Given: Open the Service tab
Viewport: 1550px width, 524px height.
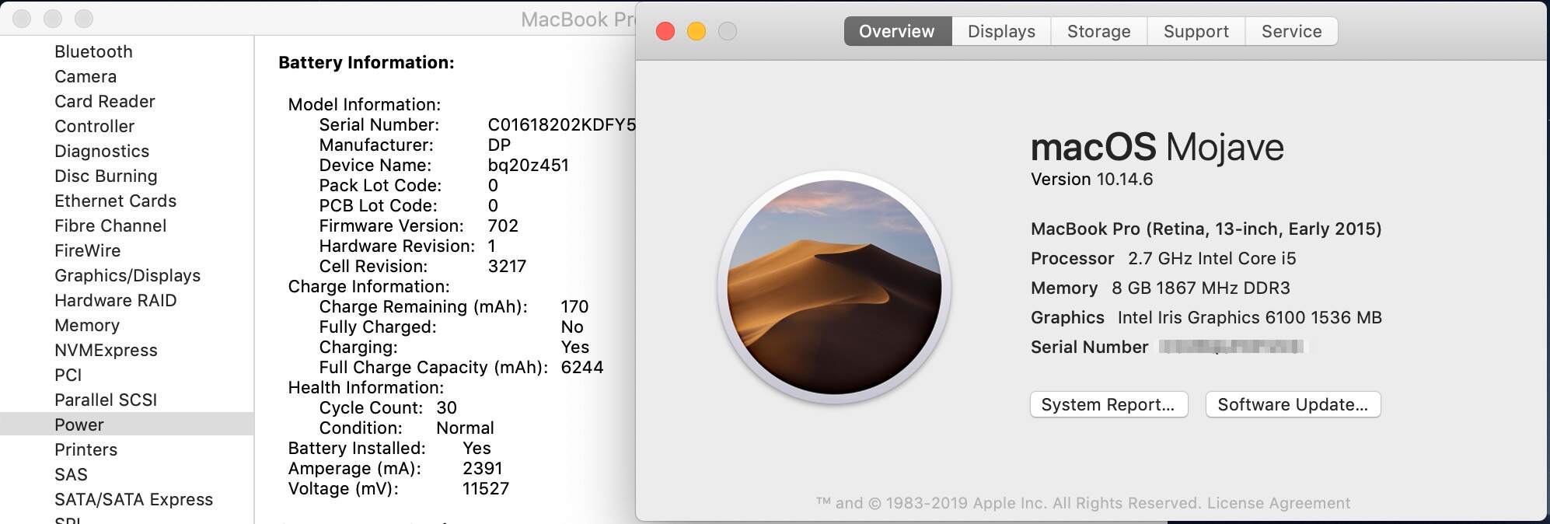Looking at the screenshot, I should [1291, 31].
